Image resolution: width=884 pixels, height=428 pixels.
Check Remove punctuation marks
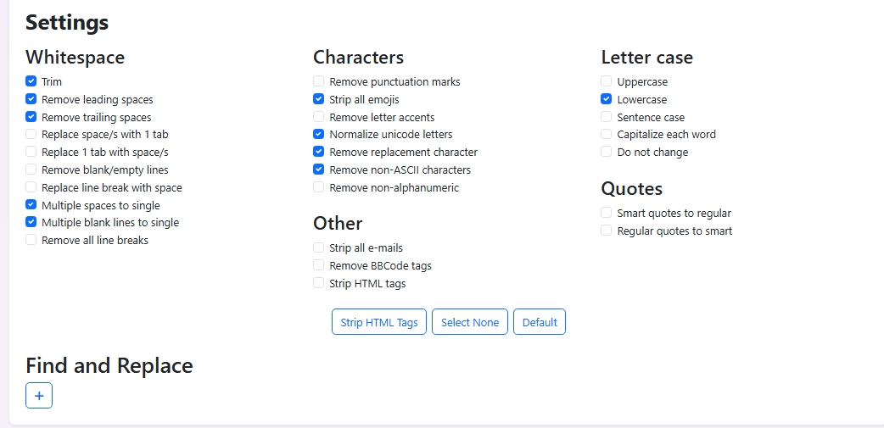click(x=318, y=81)
